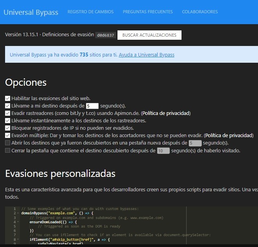
Task: Open Política de privacidad link for Apimon.de
Action: click(x=166, y=113)
